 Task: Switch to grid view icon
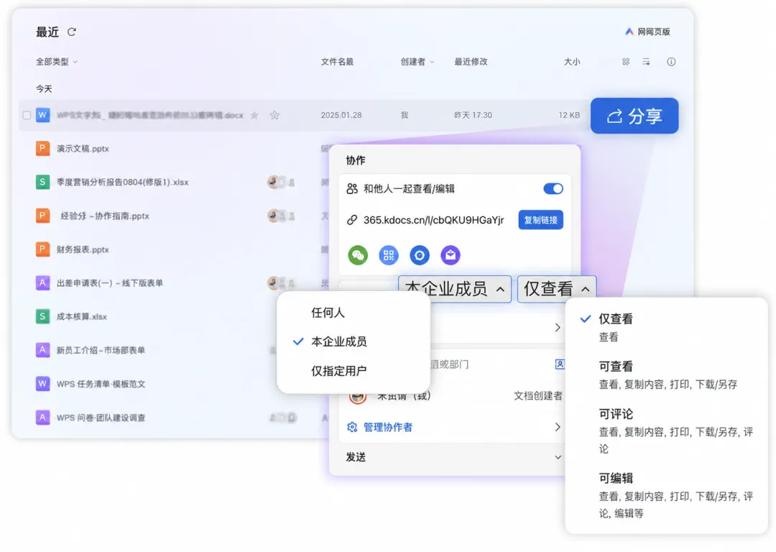(626, 62)
